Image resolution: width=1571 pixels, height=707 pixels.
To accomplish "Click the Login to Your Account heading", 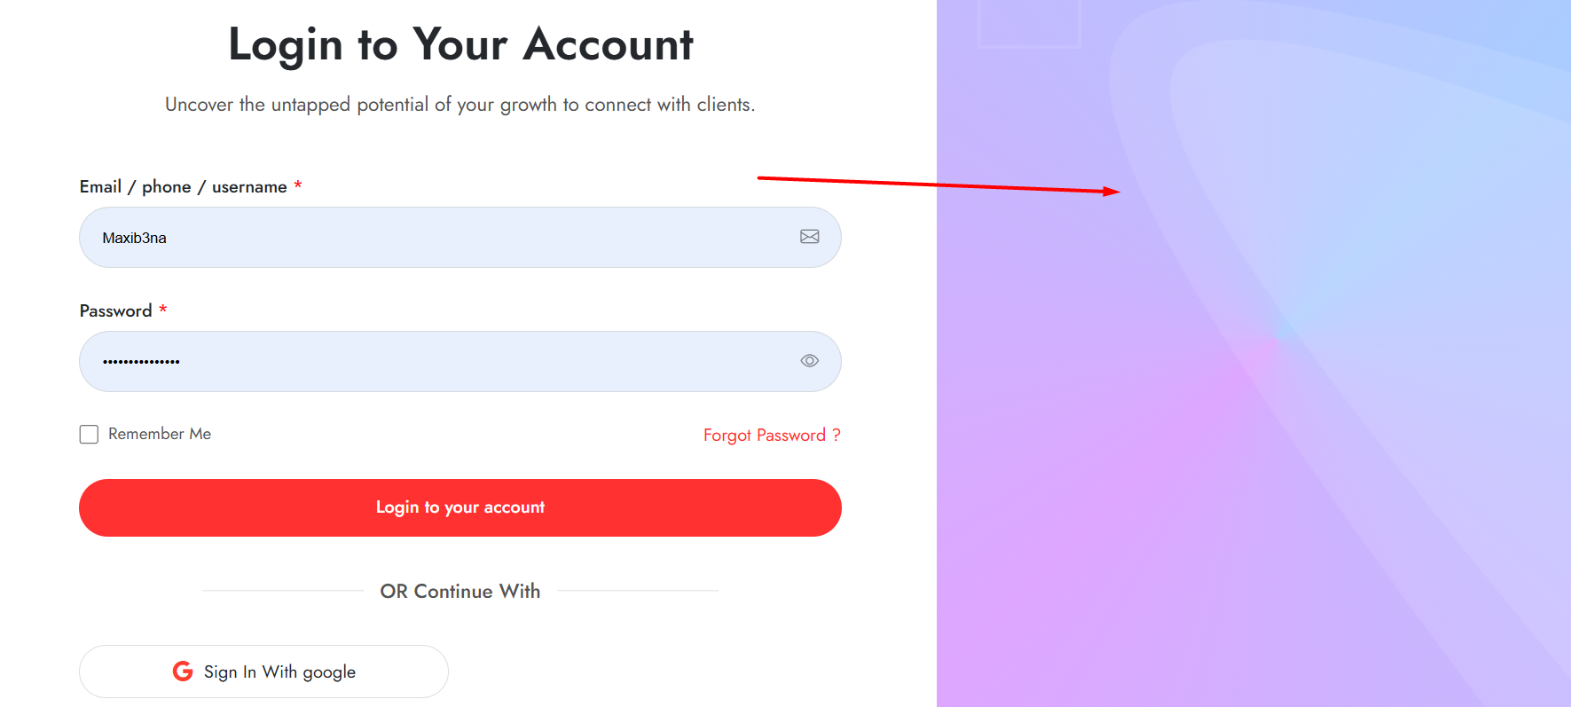I will point(460,44).
